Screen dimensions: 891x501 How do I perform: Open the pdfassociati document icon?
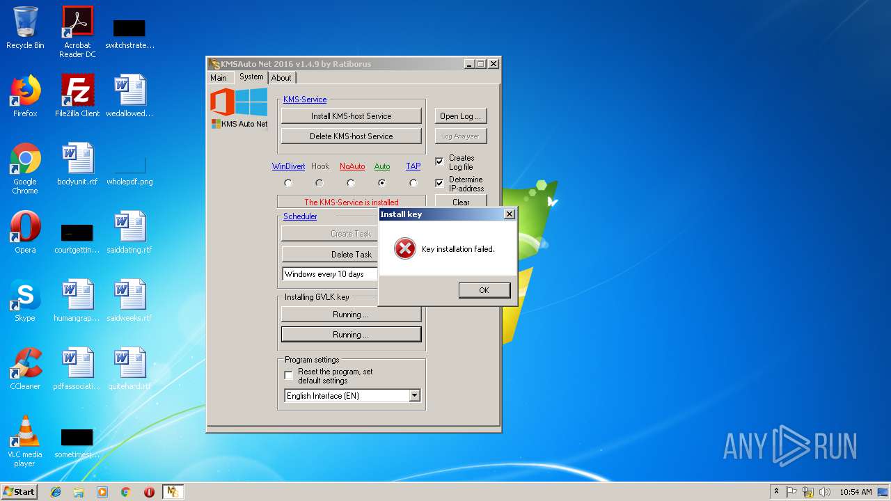(77, 369)
